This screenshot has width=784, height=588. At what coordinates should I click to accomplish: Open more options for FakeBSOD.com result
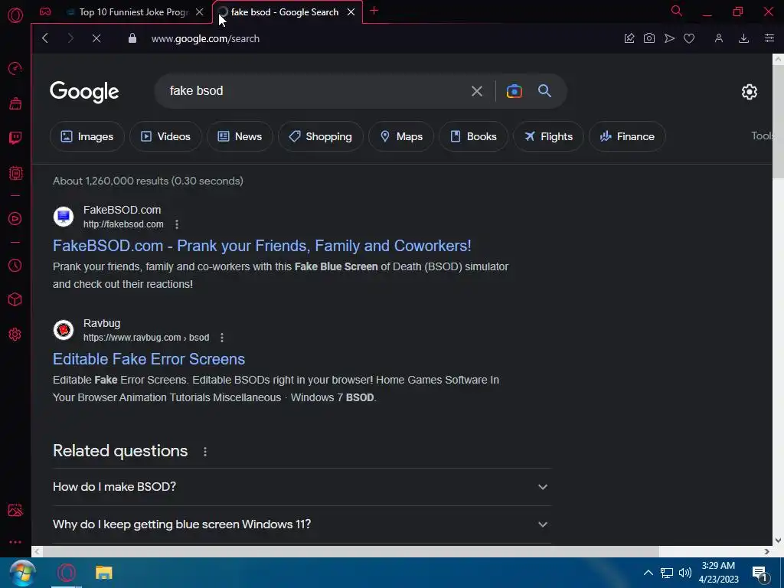click(177, 224)
